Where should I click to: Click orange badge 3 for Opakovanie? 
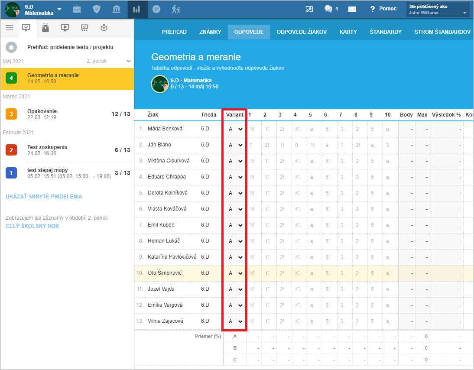(x=11, y=114)
